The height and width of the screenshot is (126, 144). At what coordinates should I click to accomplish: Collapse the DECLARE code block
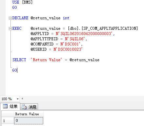[x=10, y=18]
